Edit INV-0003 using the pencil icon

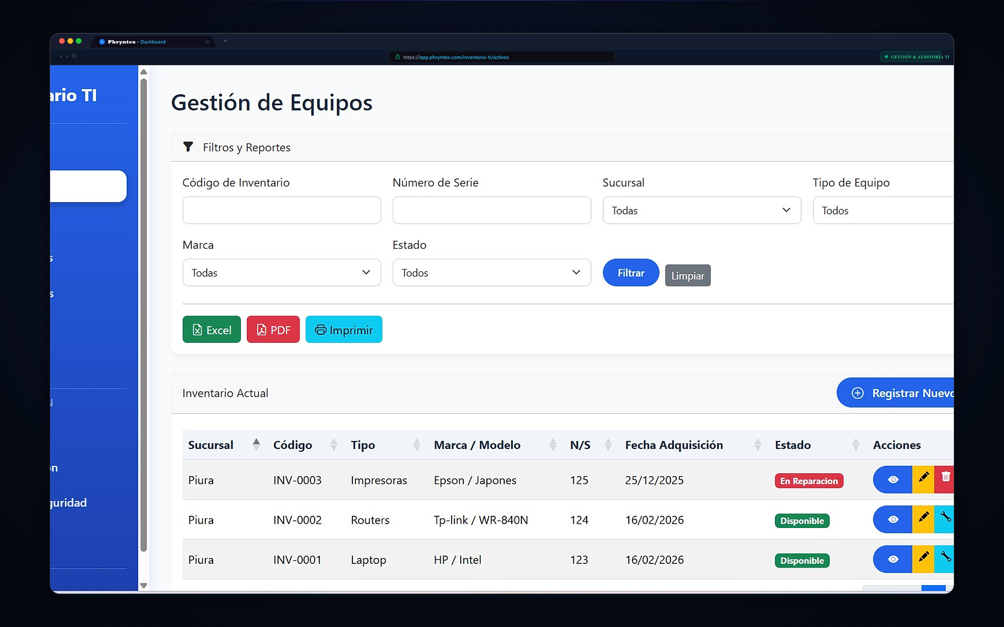pyautogui.click(x=923, y=479)
